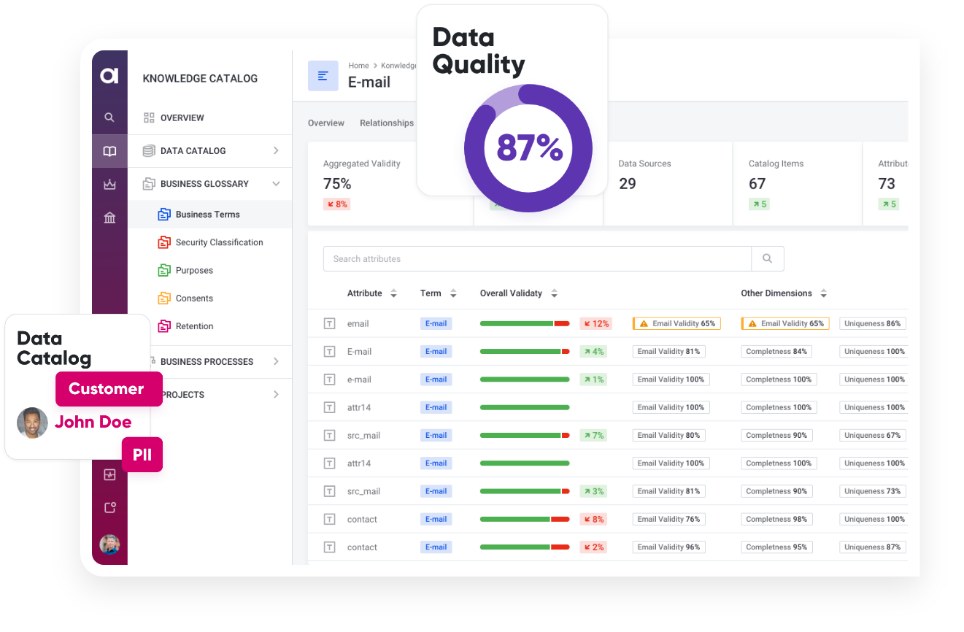Click the E-mail term tag on email row
The height and width of the screenshot is (632, 964).
[436, 323]
